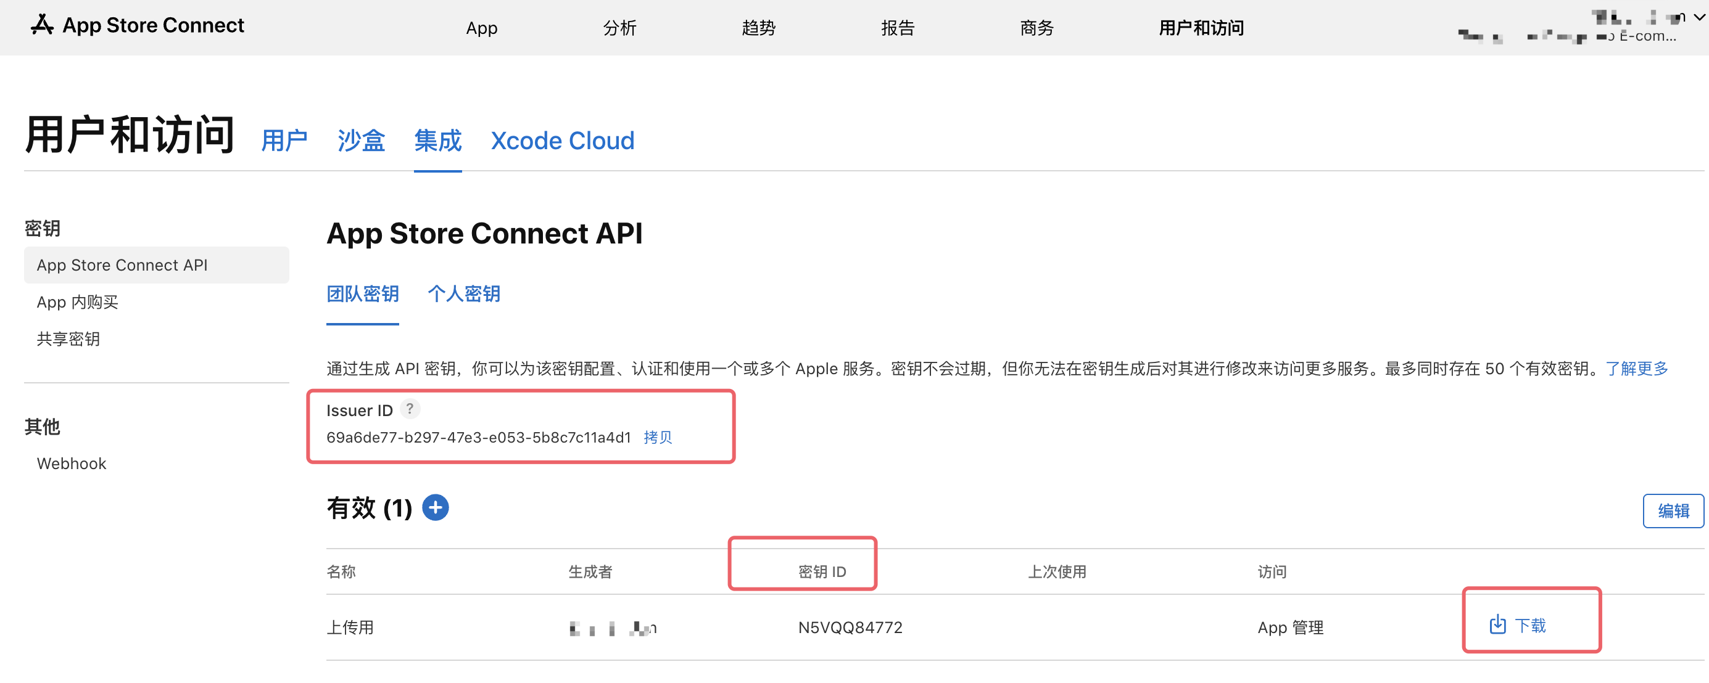Click the 拷贝 link to copy Issuer ID
The height and width of the screenshot is (683, 1709).
point(658,438)
